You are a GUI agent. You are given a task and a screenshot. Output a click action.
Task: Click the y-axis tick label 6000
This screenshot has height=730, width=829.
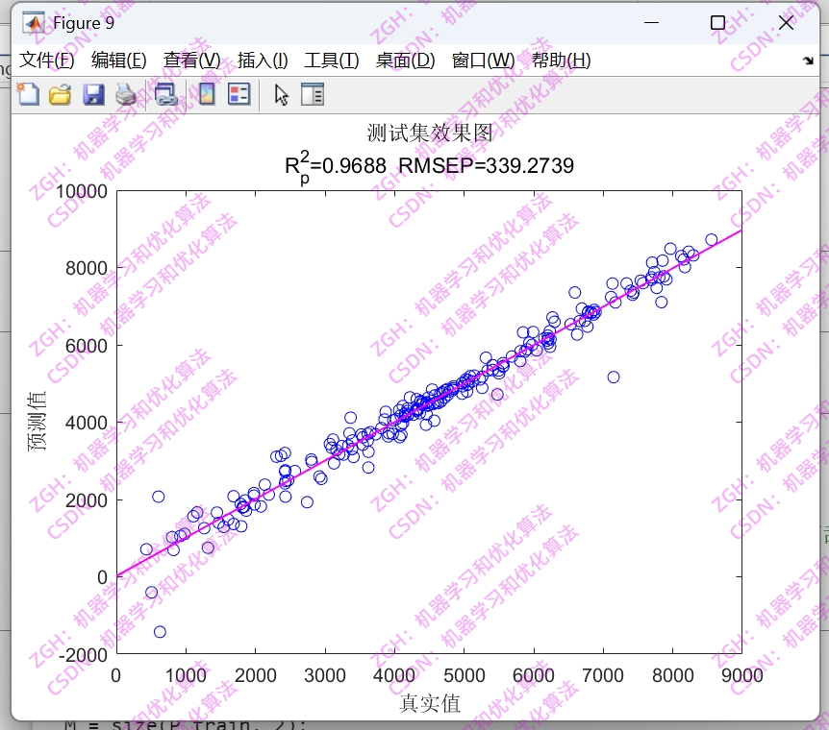(x=87, y=346)
